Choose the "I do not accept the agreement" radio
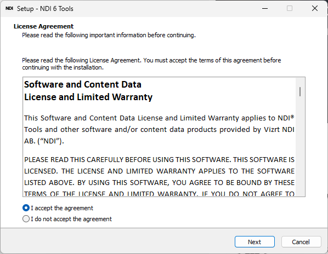Image resolution: width=328 pixels, height=254 pixels. (x=26, y=219)
